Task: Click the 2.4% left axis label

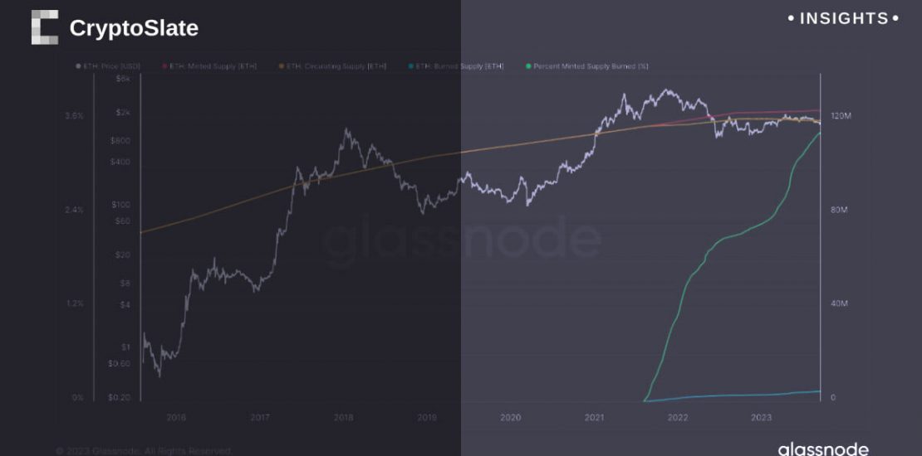Action: 74,211
